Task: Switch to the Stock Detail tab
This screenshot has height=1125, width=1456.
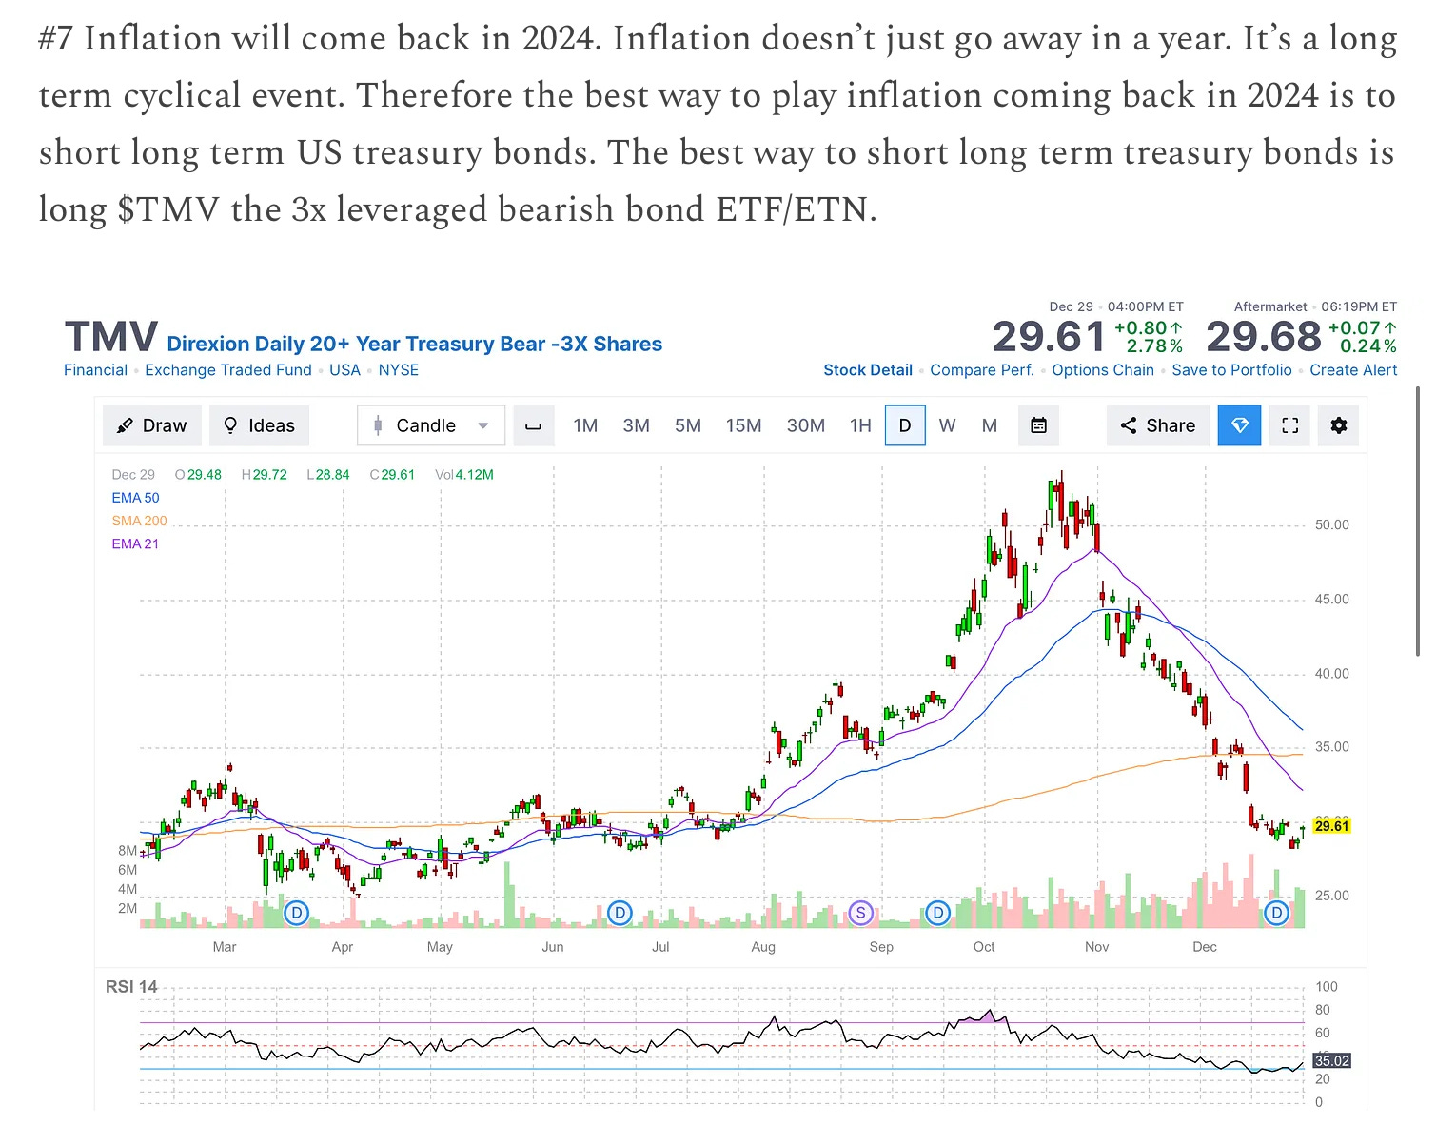Action: 867,369
